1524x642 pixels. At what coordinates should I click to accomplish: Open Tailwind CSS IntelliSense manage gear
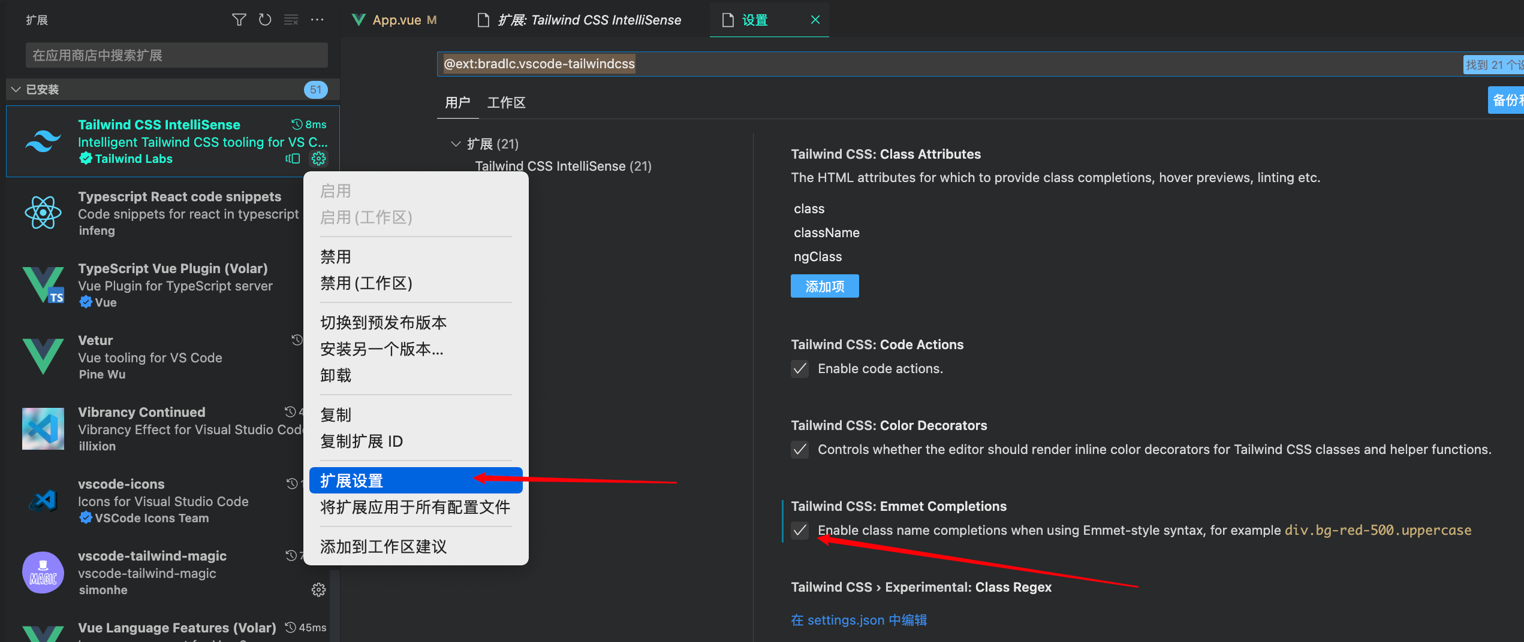coord(318,158)
